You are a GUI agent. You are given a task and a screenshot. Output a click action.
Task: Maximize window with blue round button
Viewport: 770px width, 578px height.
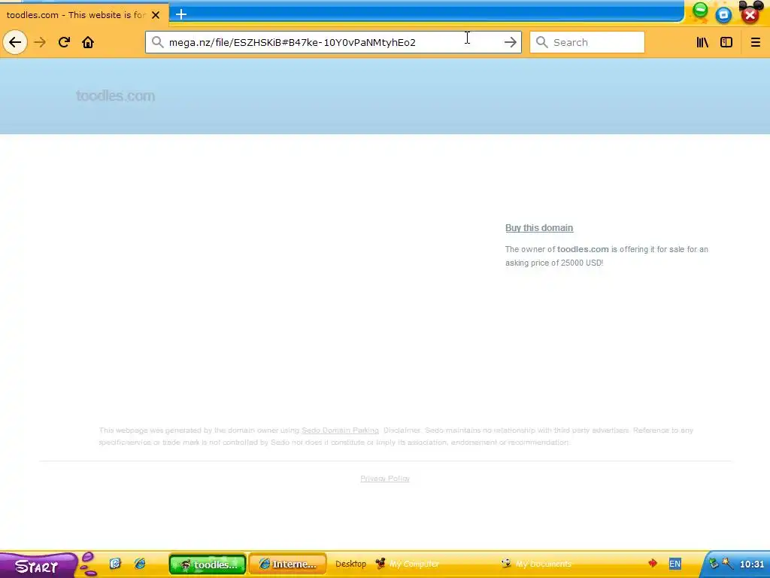[x=724, y=15]
